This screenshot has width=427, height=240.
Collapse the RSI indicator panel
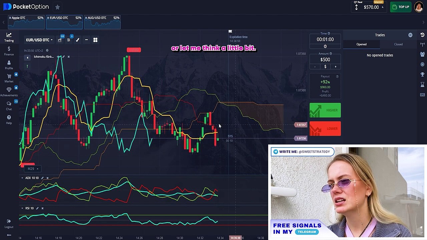[x=22, y=208]
